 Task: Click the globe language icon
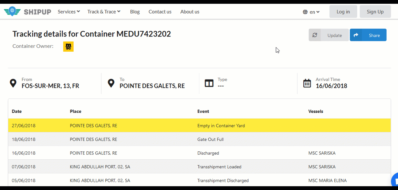(305, 12)
